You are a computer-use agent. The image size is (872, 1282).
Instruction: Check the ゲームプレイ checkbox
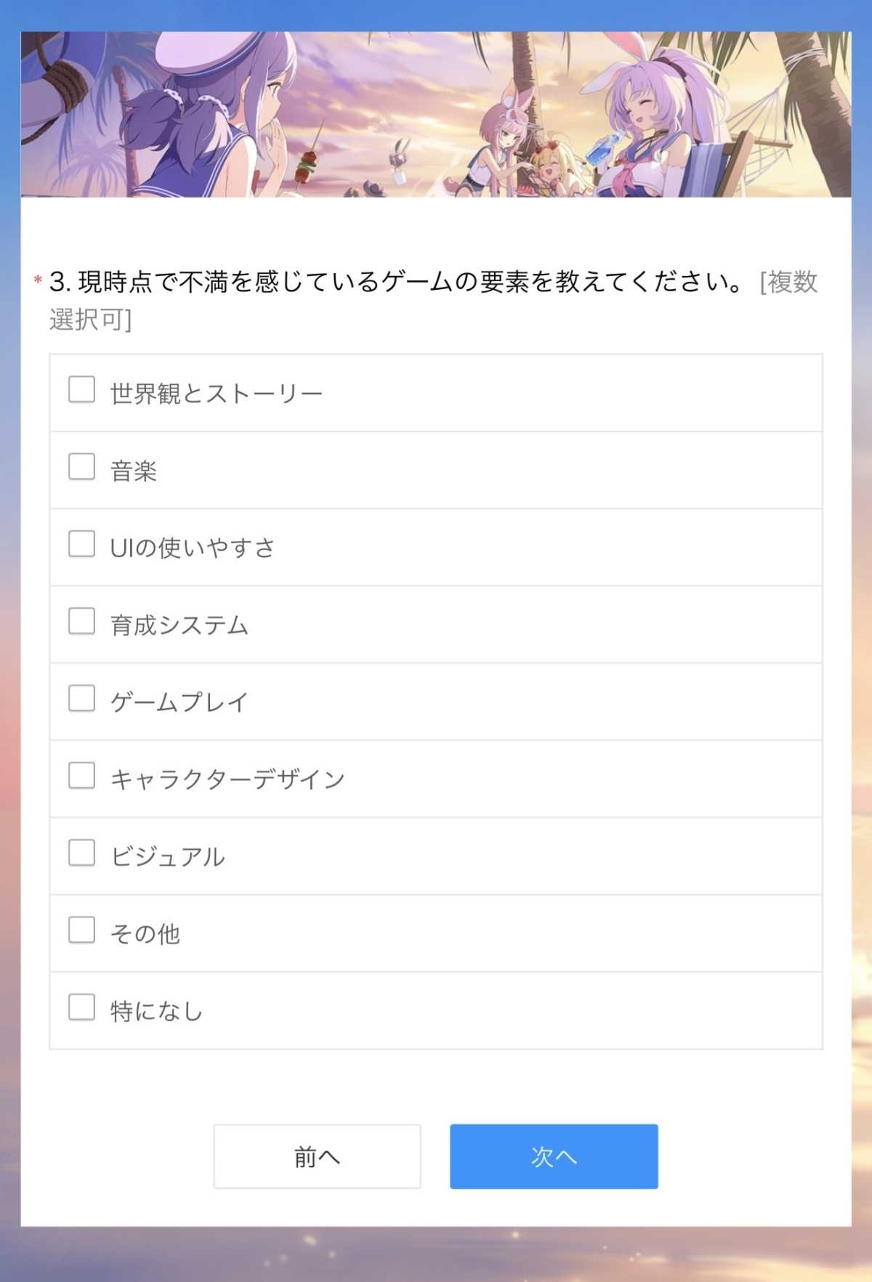click(81, 698)
